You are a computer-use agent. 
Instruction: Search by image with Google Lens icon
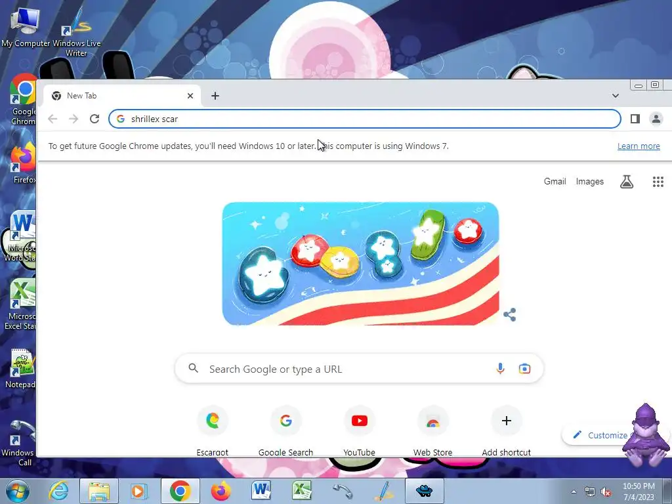(x=524, y=369)
